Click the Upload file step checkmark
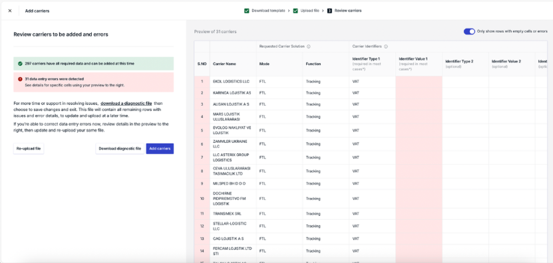This screenshot has width=553, height=263. [295, 11]
